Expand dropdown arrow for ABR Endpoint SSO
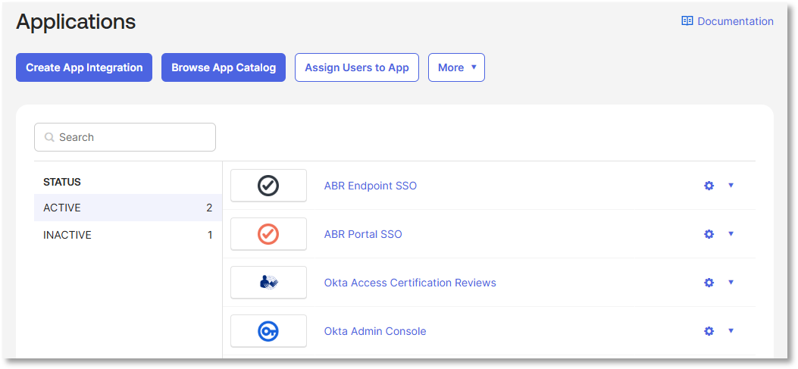 point(731,186)
